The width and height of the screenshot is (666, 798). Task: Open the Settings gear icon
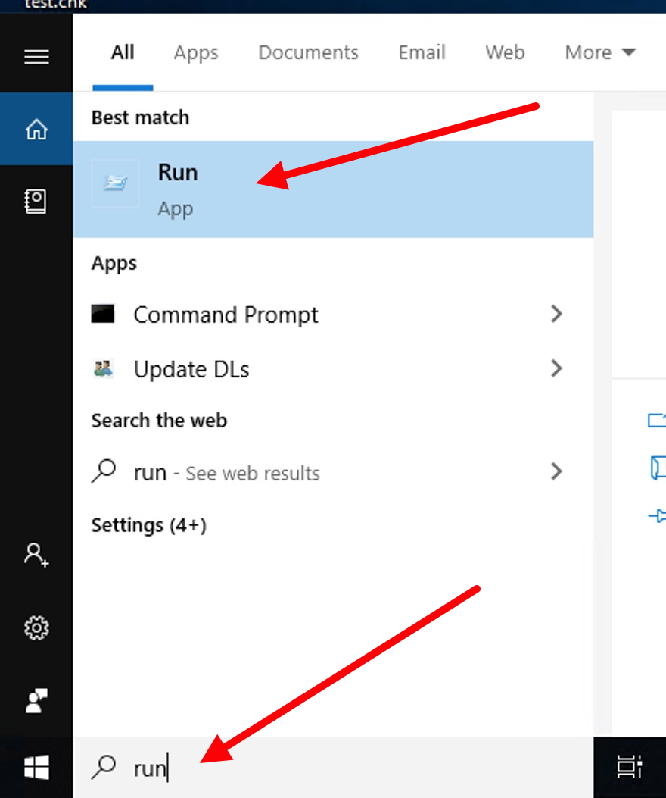[36, 627]
